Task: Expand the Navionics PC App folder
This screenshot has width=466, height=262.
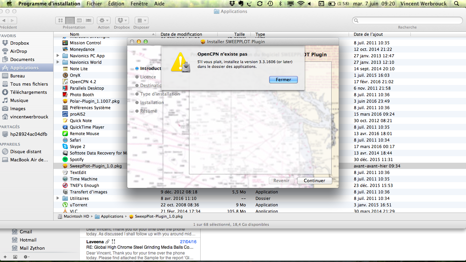Action: point(58,56)
